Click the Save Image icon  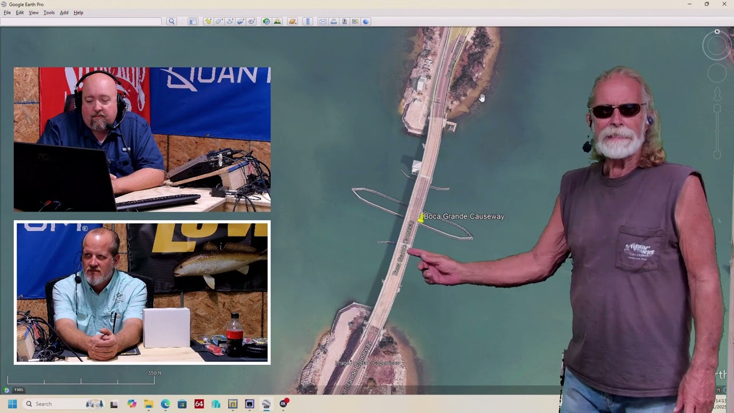345,21
